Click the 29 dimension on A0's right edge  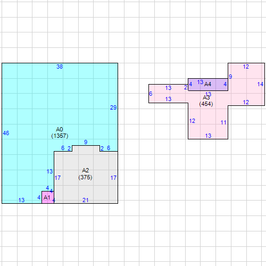tap(113, 107)
